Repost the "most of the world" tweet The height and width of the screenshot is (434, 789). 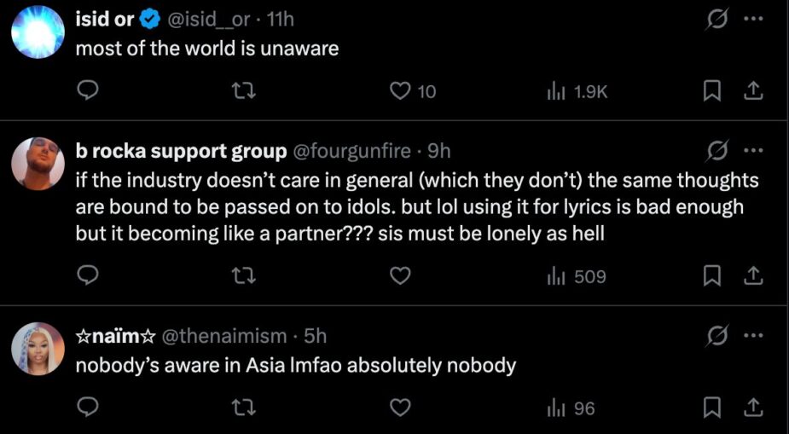click(x=245, y=90)
